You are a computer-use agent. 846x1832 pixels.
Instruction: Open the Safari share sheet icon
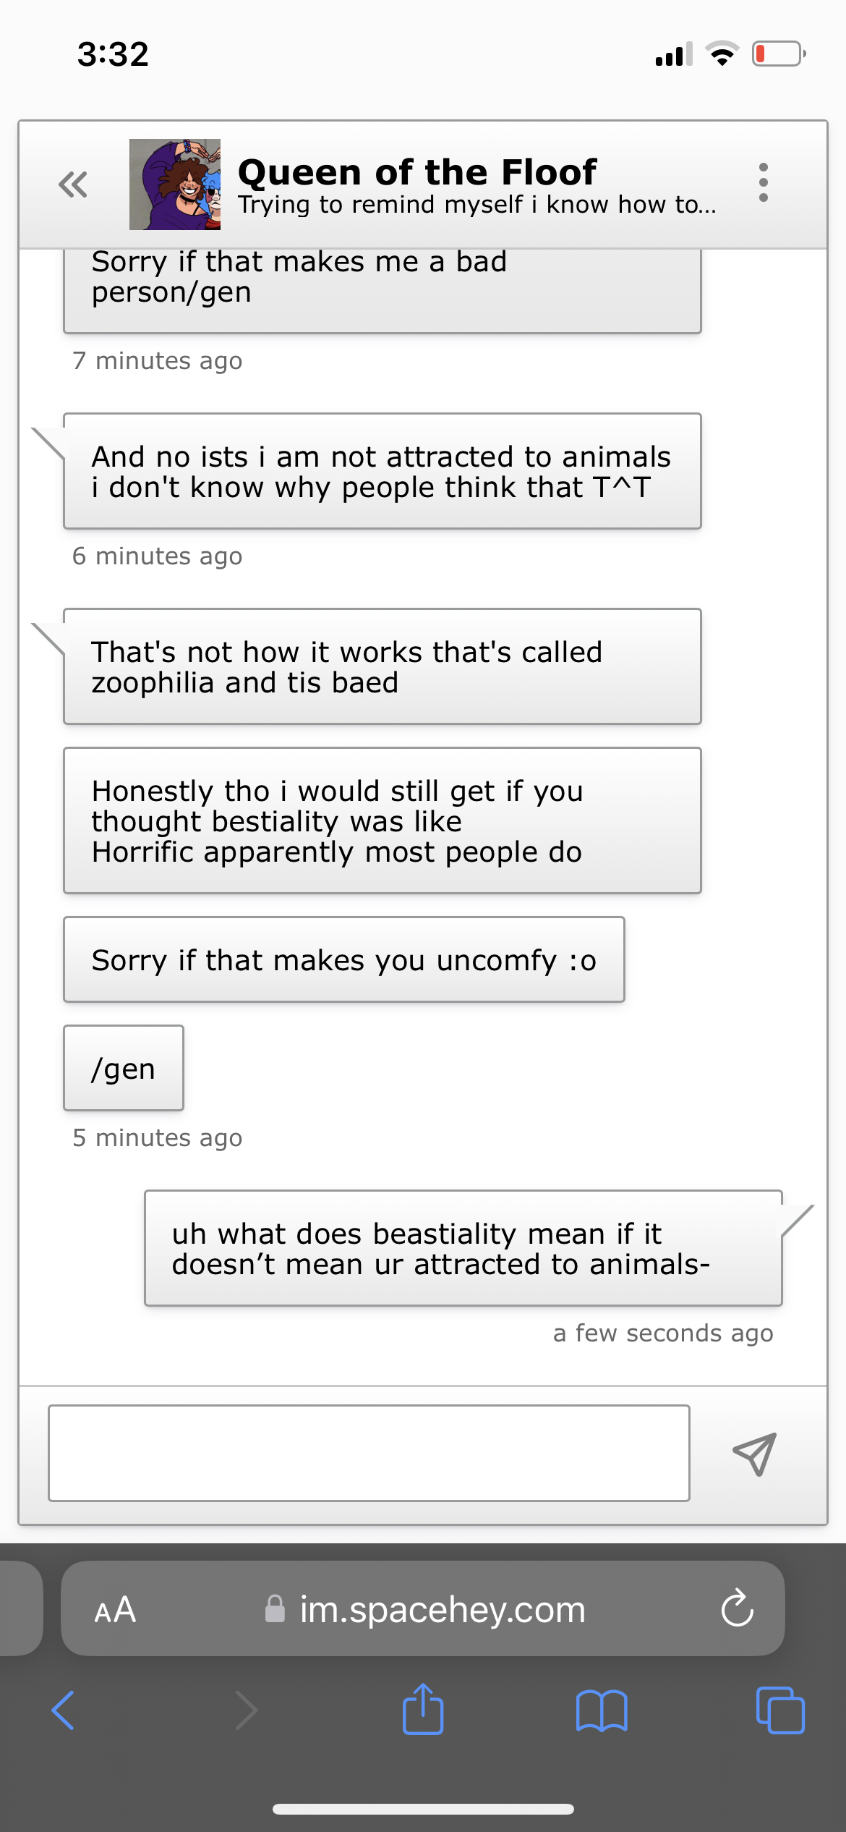click(x=423, y=1709)
